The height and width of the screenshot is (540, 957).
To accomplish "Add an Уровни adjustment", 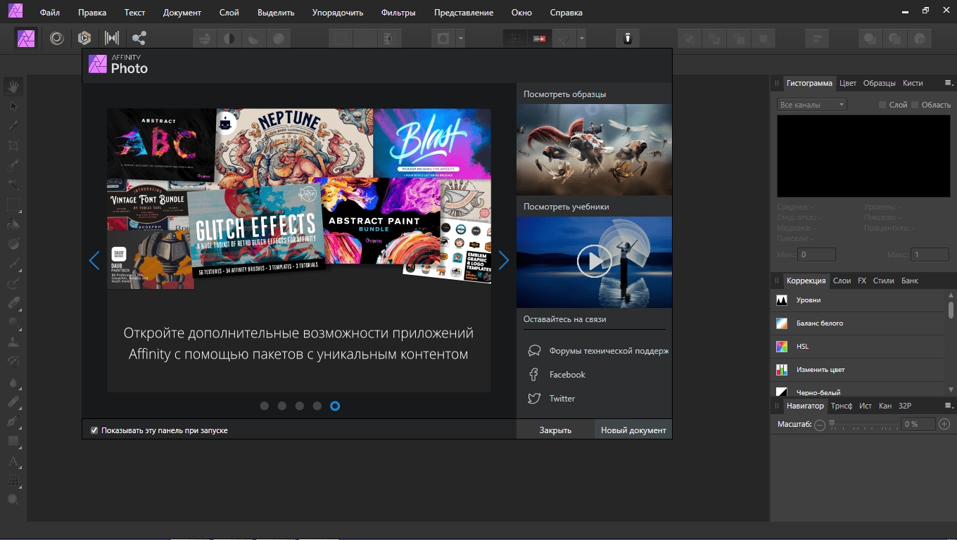I will (858, 300).
